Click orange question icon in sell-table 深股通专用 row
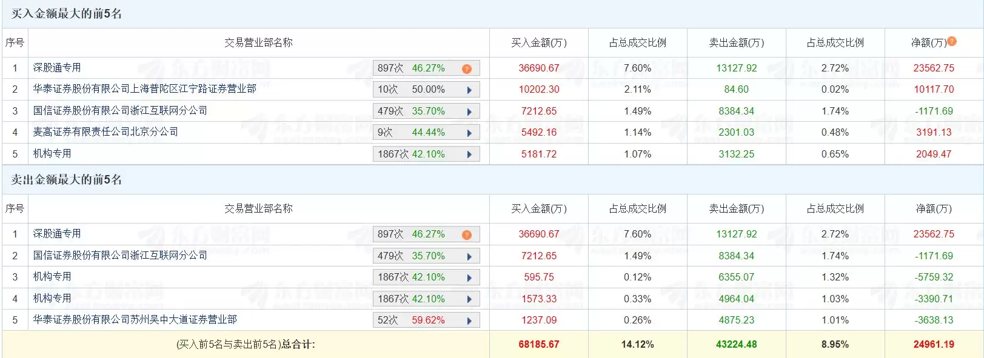The image size is (984, 358). 466,235
